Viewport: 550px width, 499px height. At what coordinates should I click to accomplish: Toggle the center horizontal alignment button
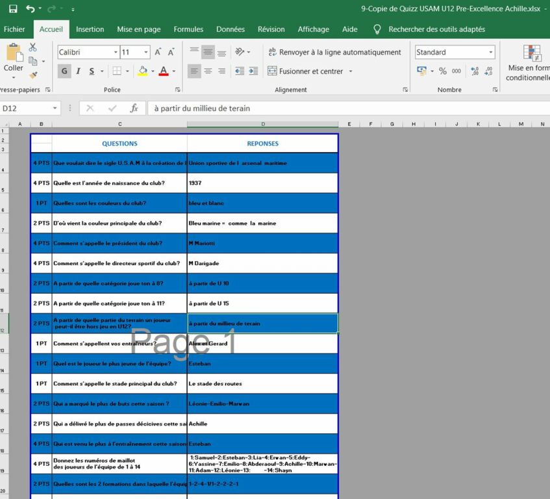208,71
